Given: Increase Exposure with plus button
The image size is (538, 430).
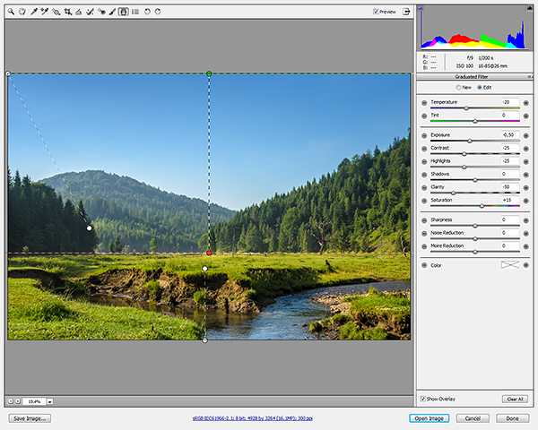Looking at the screenshot, I should [526, 136].
